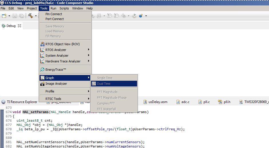Click the blue sphere new target icon

click(x=141, y=16)
